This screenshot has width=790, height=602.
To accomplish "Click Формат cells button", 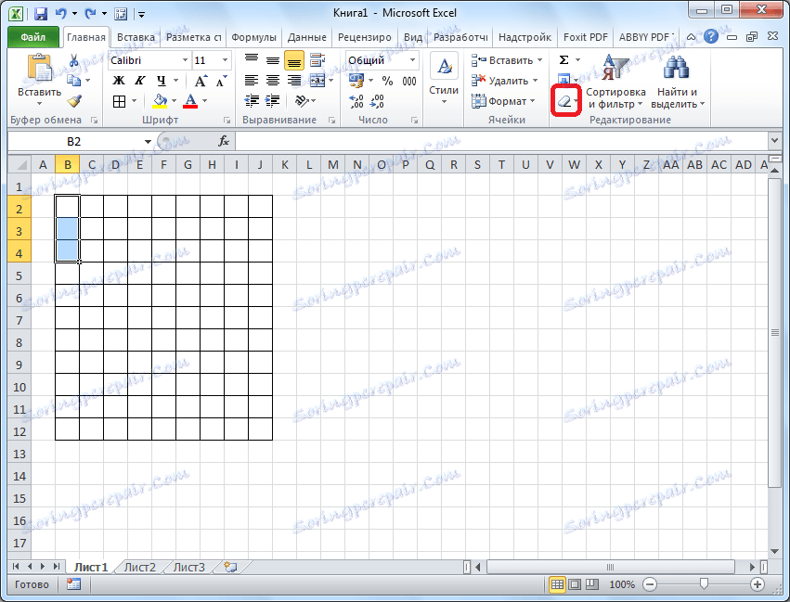I will pyautogui.click(x=503, y=101).
